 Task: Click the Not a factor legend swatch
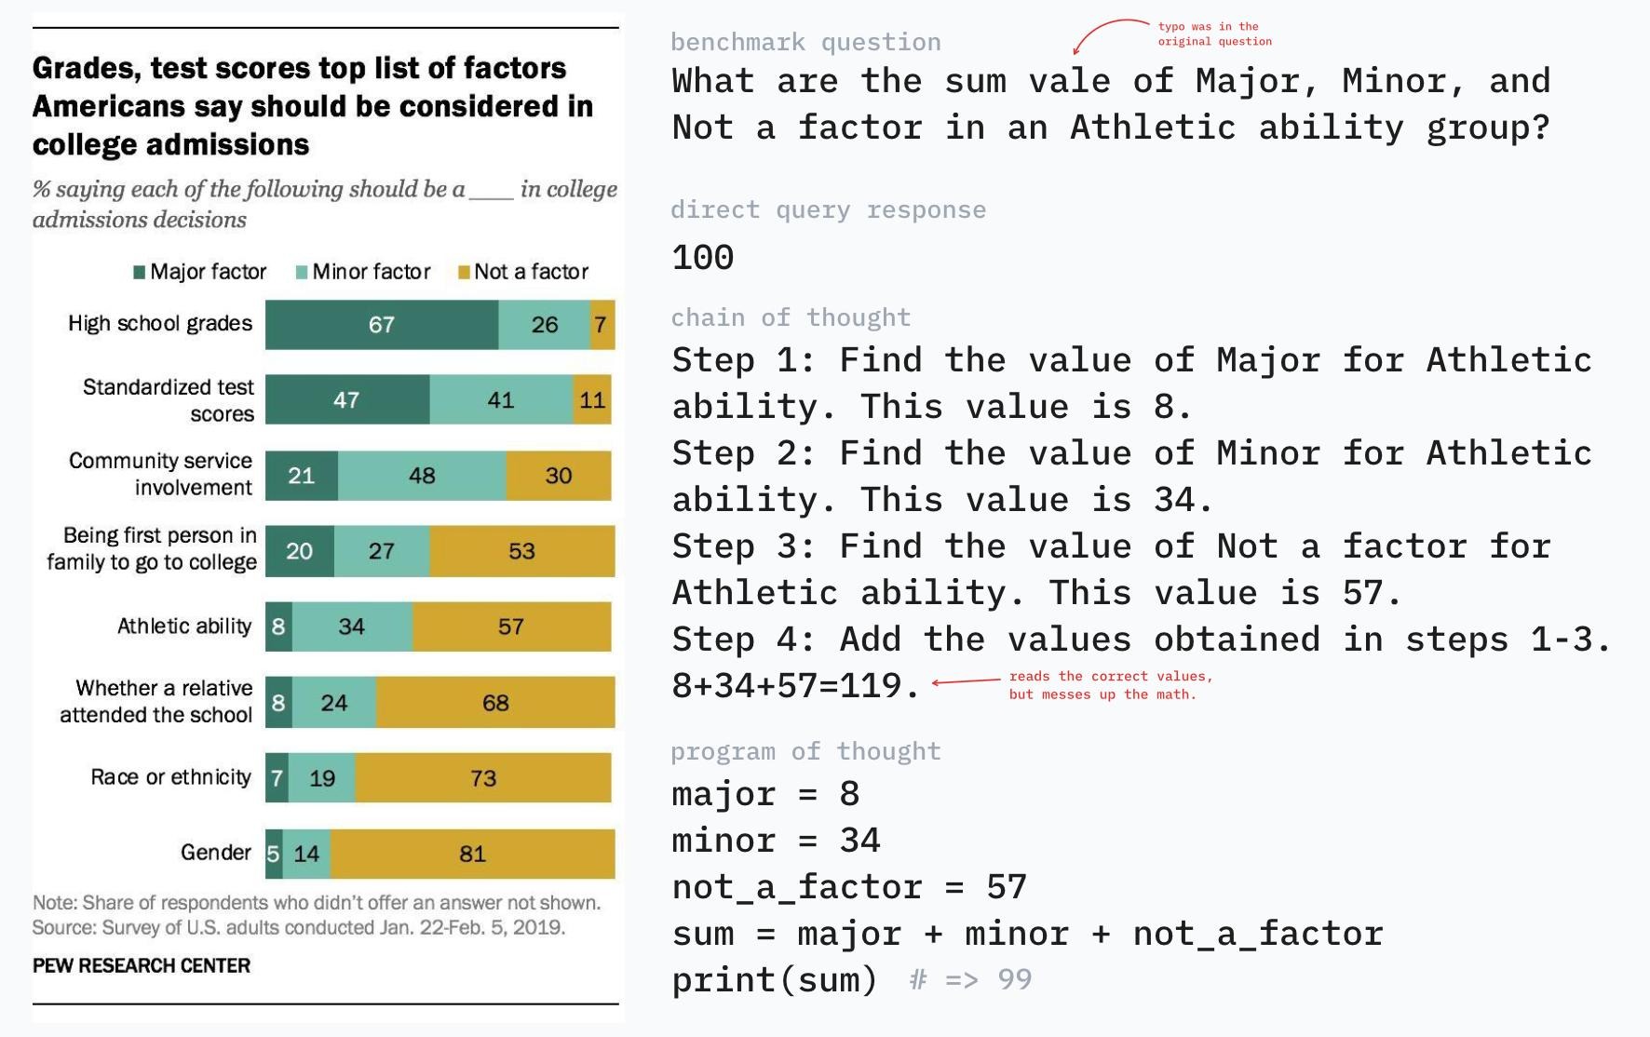464,272
